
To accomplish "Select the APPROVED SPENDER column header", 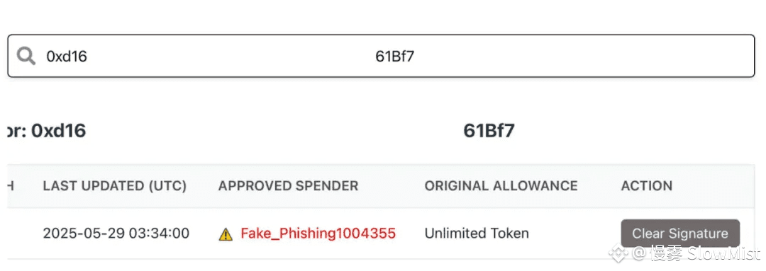I will [288, 185].
